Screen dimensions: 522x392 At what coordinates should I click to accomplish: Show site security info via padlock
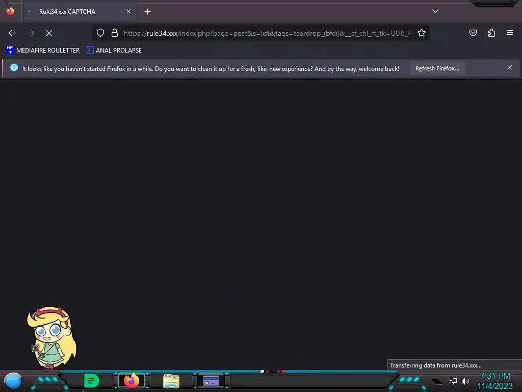click(x=115, y=33)
